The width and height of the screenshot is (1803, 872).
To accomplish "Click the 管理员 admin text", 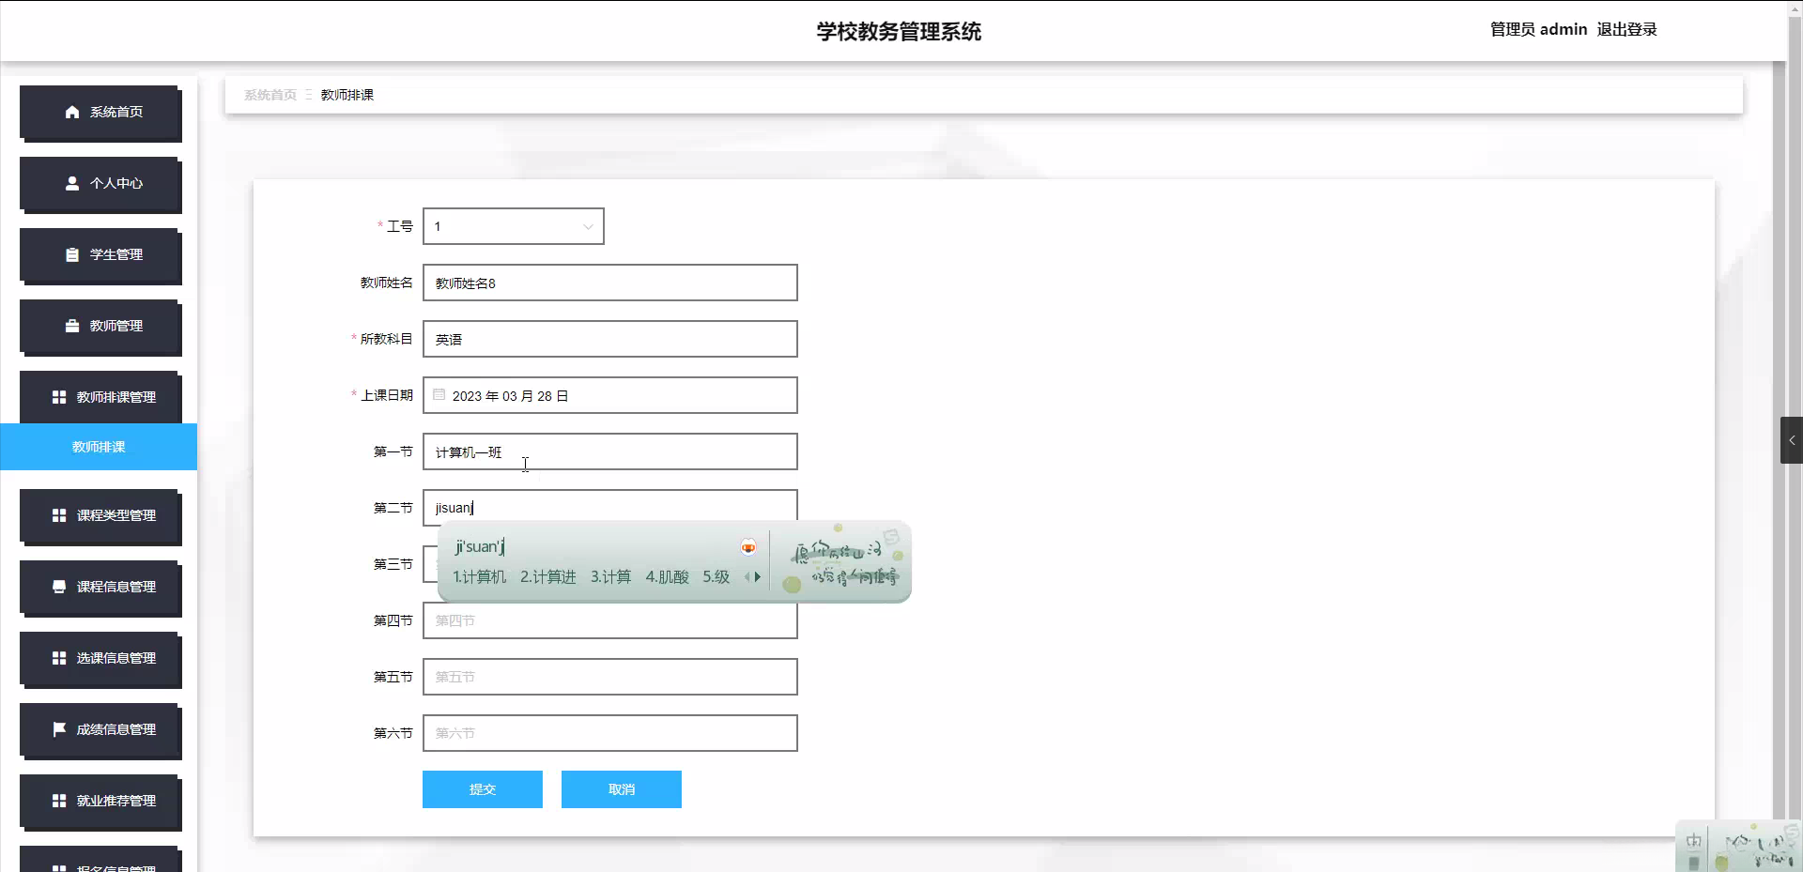I will point(1538,29).
